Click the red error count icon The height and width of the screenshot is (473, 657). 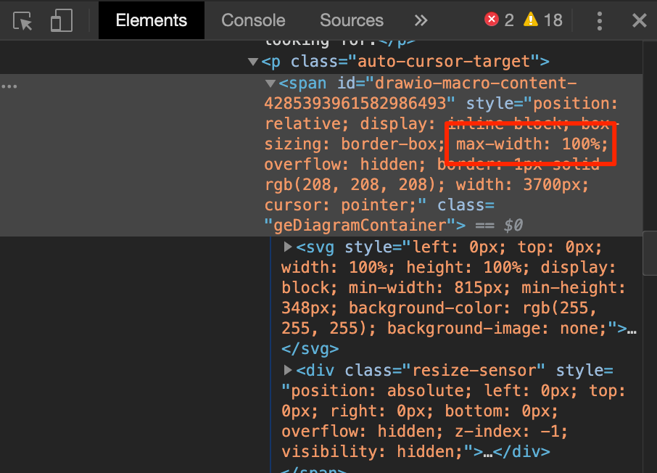tap(492, 20)
